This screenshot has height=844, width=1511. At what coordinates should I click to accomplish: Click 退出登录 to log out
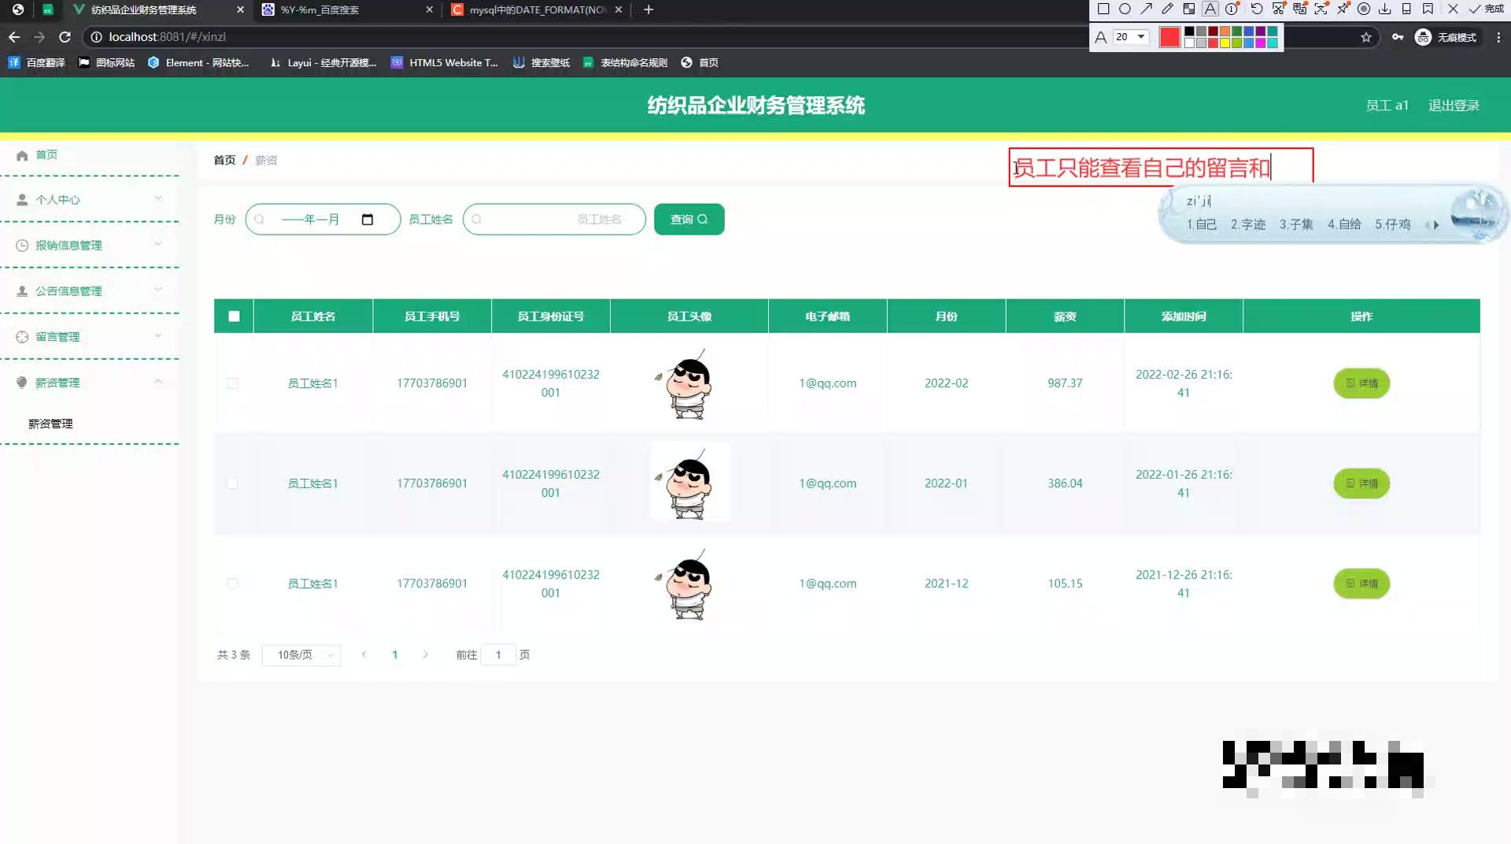click(x=1454, y=105)
